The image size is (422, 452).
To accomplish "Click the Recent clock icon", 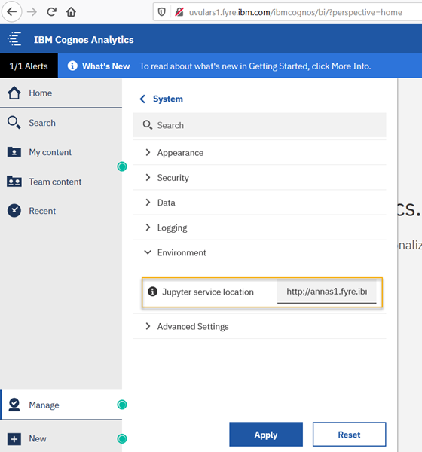I will click(x=14, y=211).
